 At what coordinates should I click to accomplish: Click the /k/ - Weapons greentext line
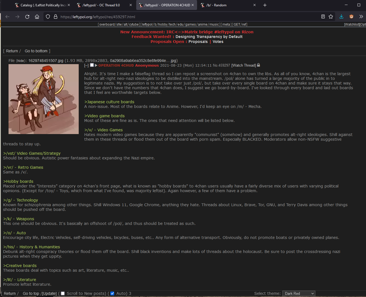click(x=18, y=219)
